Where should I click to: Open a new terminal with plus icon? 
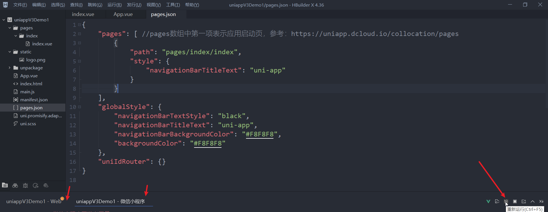(x=524, y=201)
